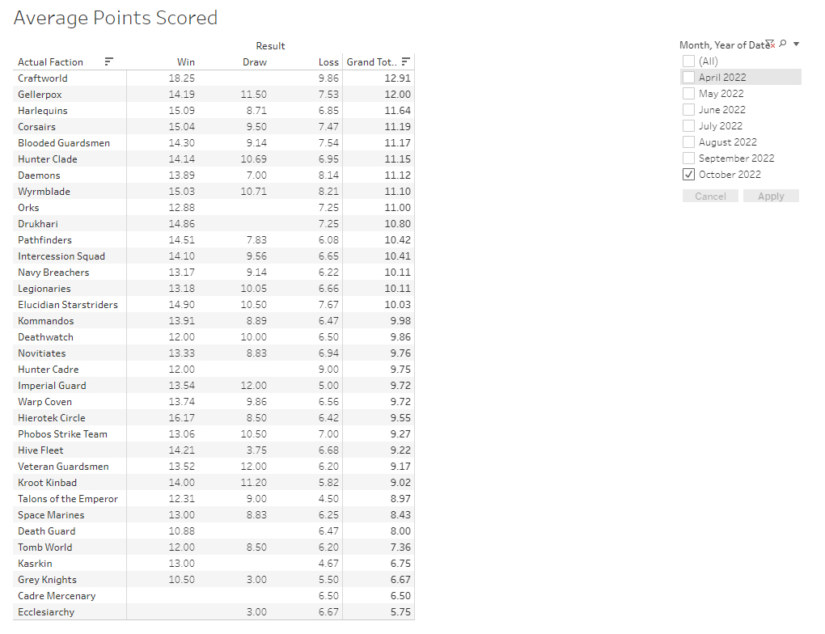Viewport: 825px width, 634px height.
Task: Click the Result header label
Action: pos(270,46)
